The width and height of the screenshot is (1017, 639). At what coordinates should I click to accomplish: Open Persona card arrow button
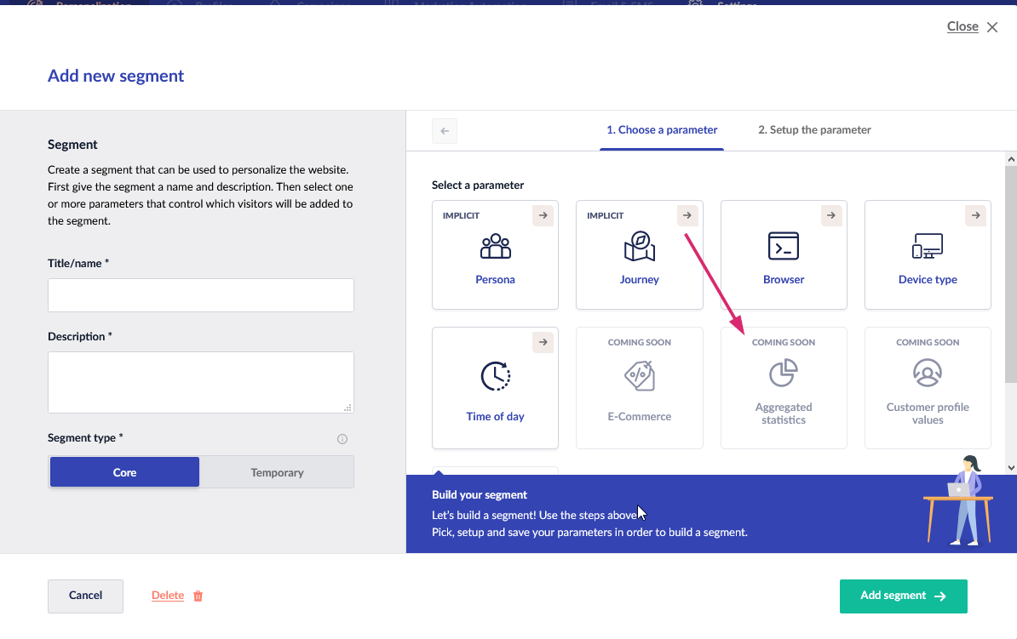[543, 215]
